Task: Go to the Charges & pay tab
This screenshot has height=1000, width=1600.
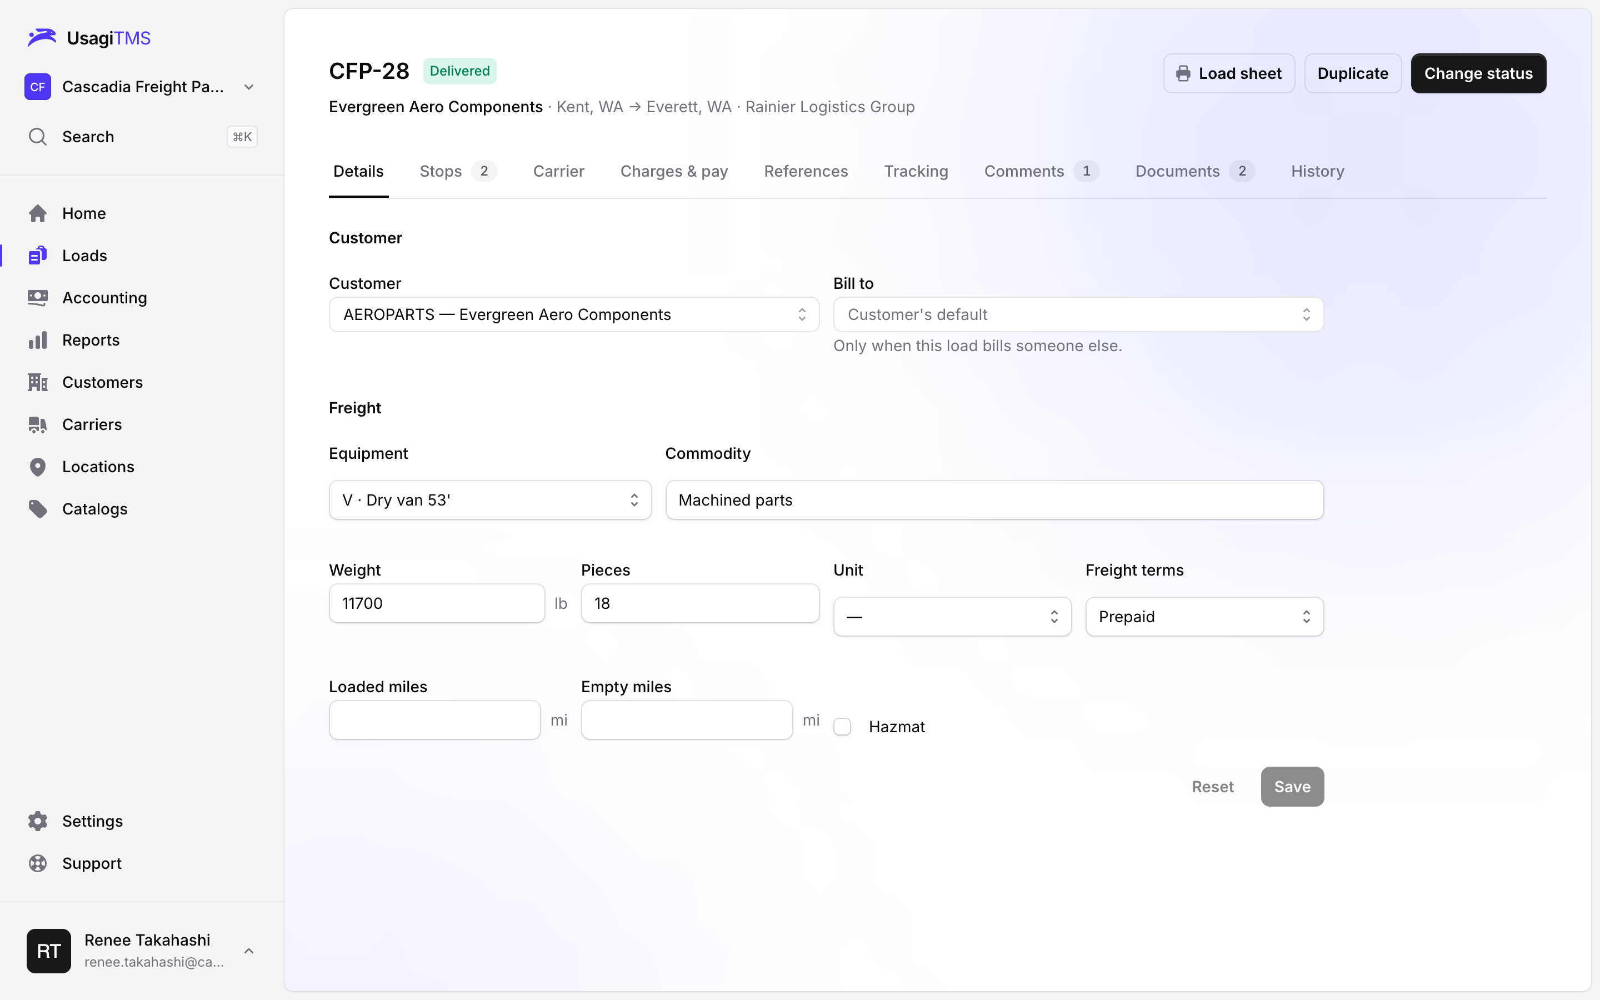Action: (x=674, y=171)
